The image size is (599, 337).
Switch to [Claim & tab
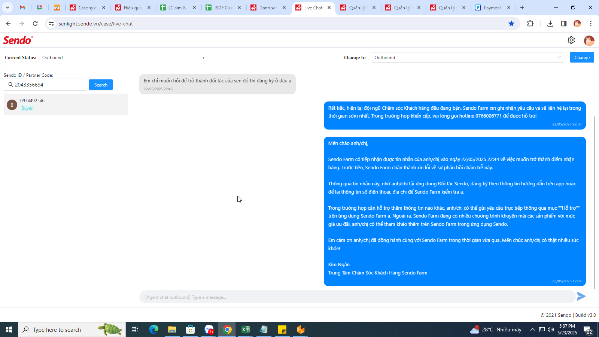pos(177,7)
